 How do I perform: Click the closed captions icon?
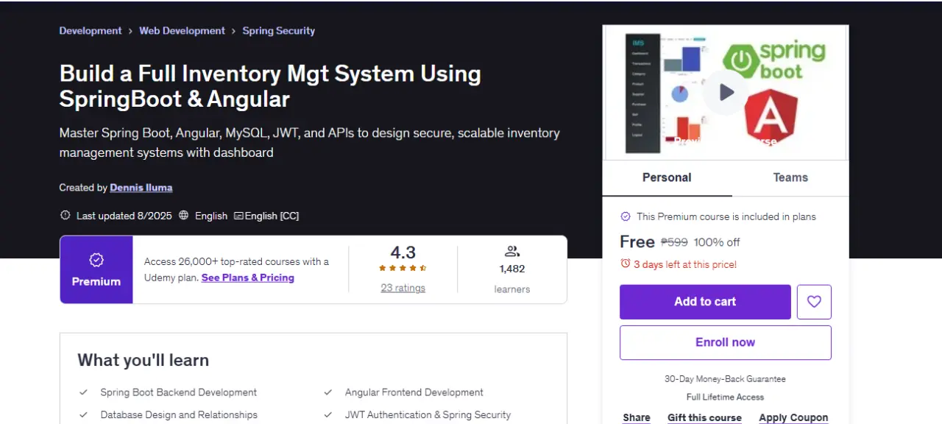pos(238,216)
